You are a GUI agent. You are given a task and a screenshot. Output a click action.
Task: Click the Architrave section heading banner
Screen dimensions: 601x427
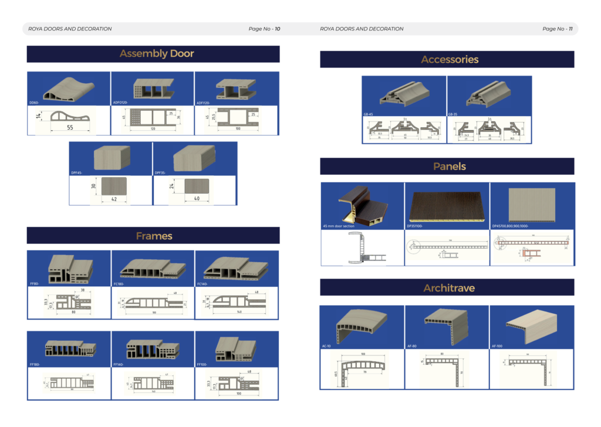tap(447, 288)
